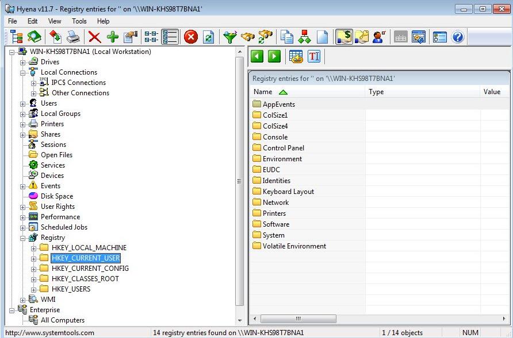The image size is (513, 338).
Task: Expand the HKEY_USERS node
Action: [34, 290]
